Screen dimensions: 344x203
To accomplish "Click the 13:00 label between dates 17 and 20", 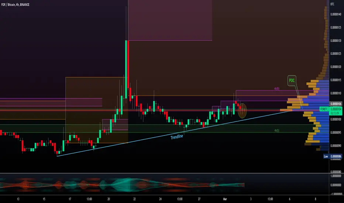I will coord(89,199).
